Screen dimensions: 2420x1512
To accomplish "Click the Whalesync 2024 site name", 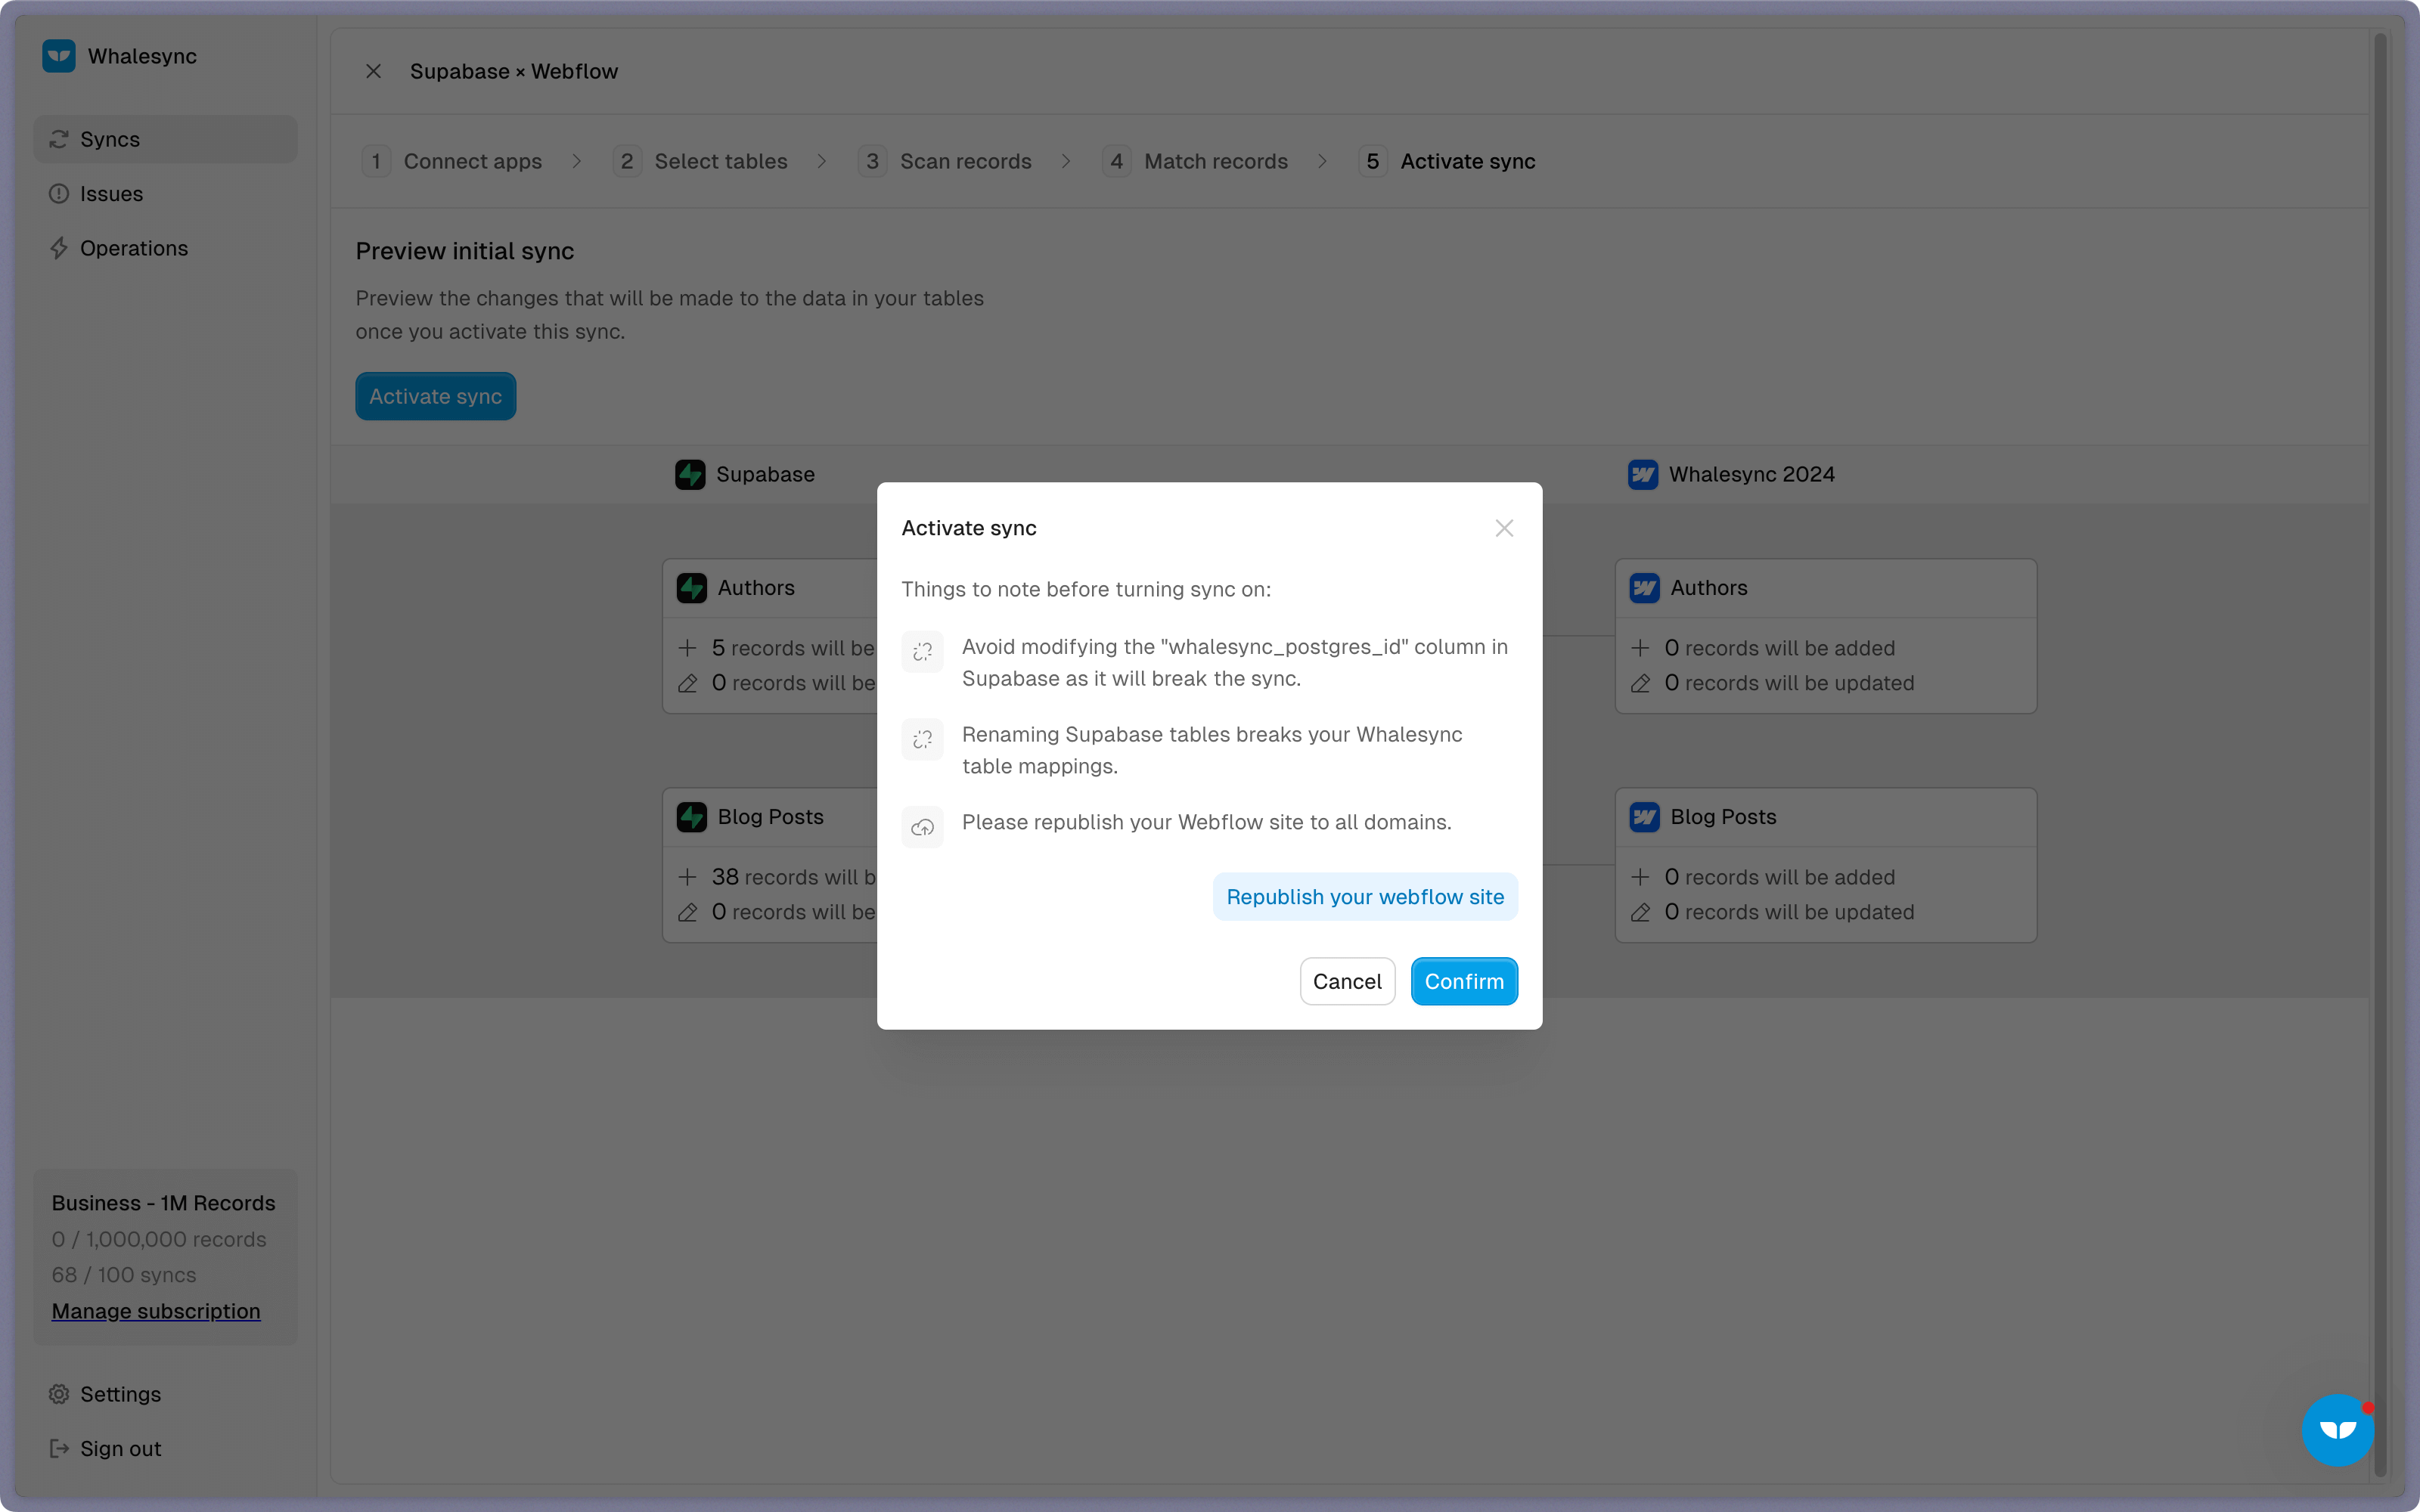I will point(1752,474).
